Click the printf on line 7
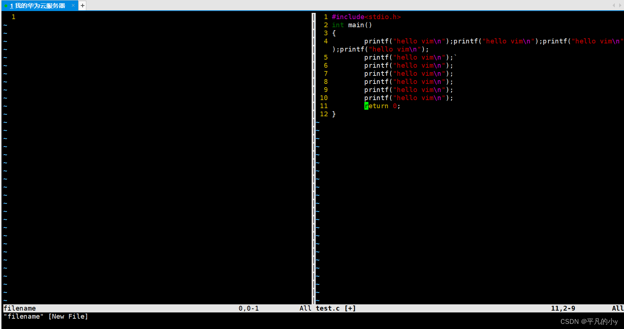 point(376,74)
